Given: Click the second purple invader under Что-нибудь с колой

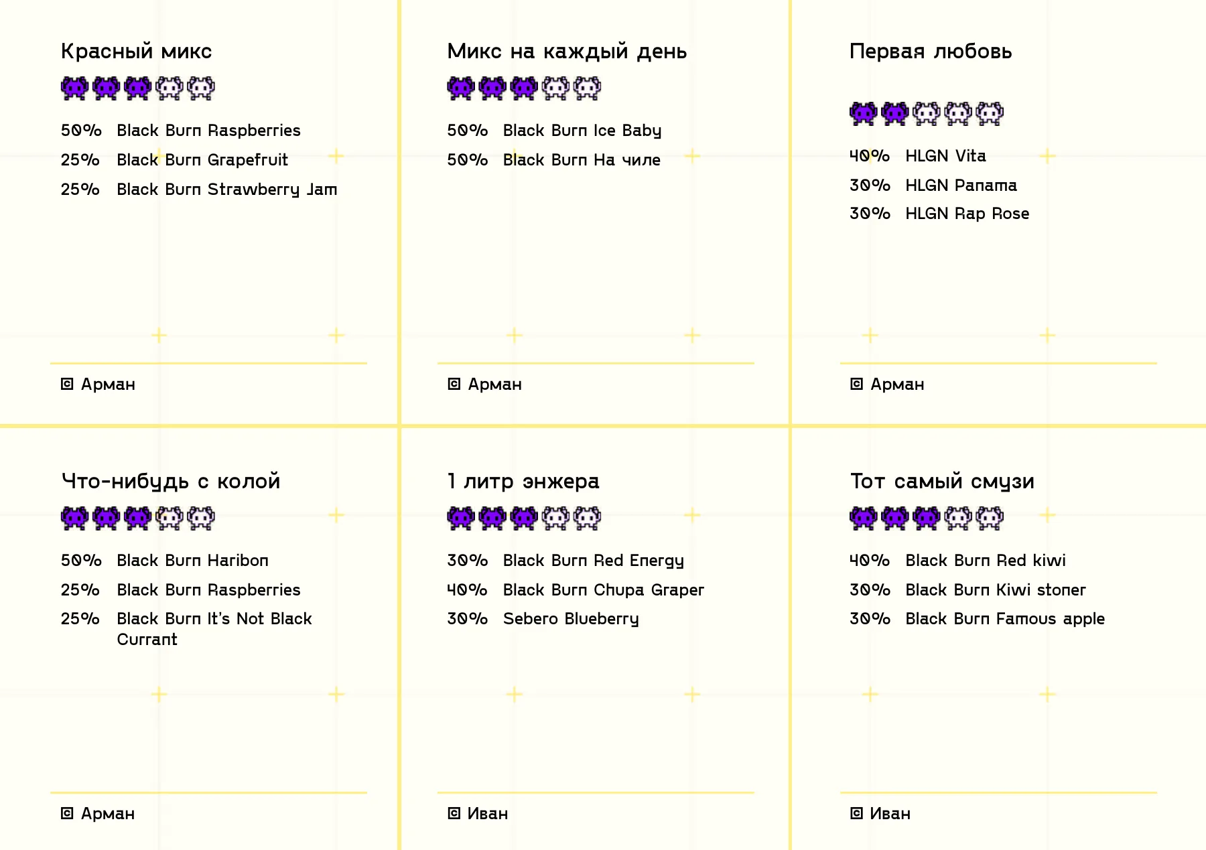Looking at the screenshot, I should pos(107,518).
